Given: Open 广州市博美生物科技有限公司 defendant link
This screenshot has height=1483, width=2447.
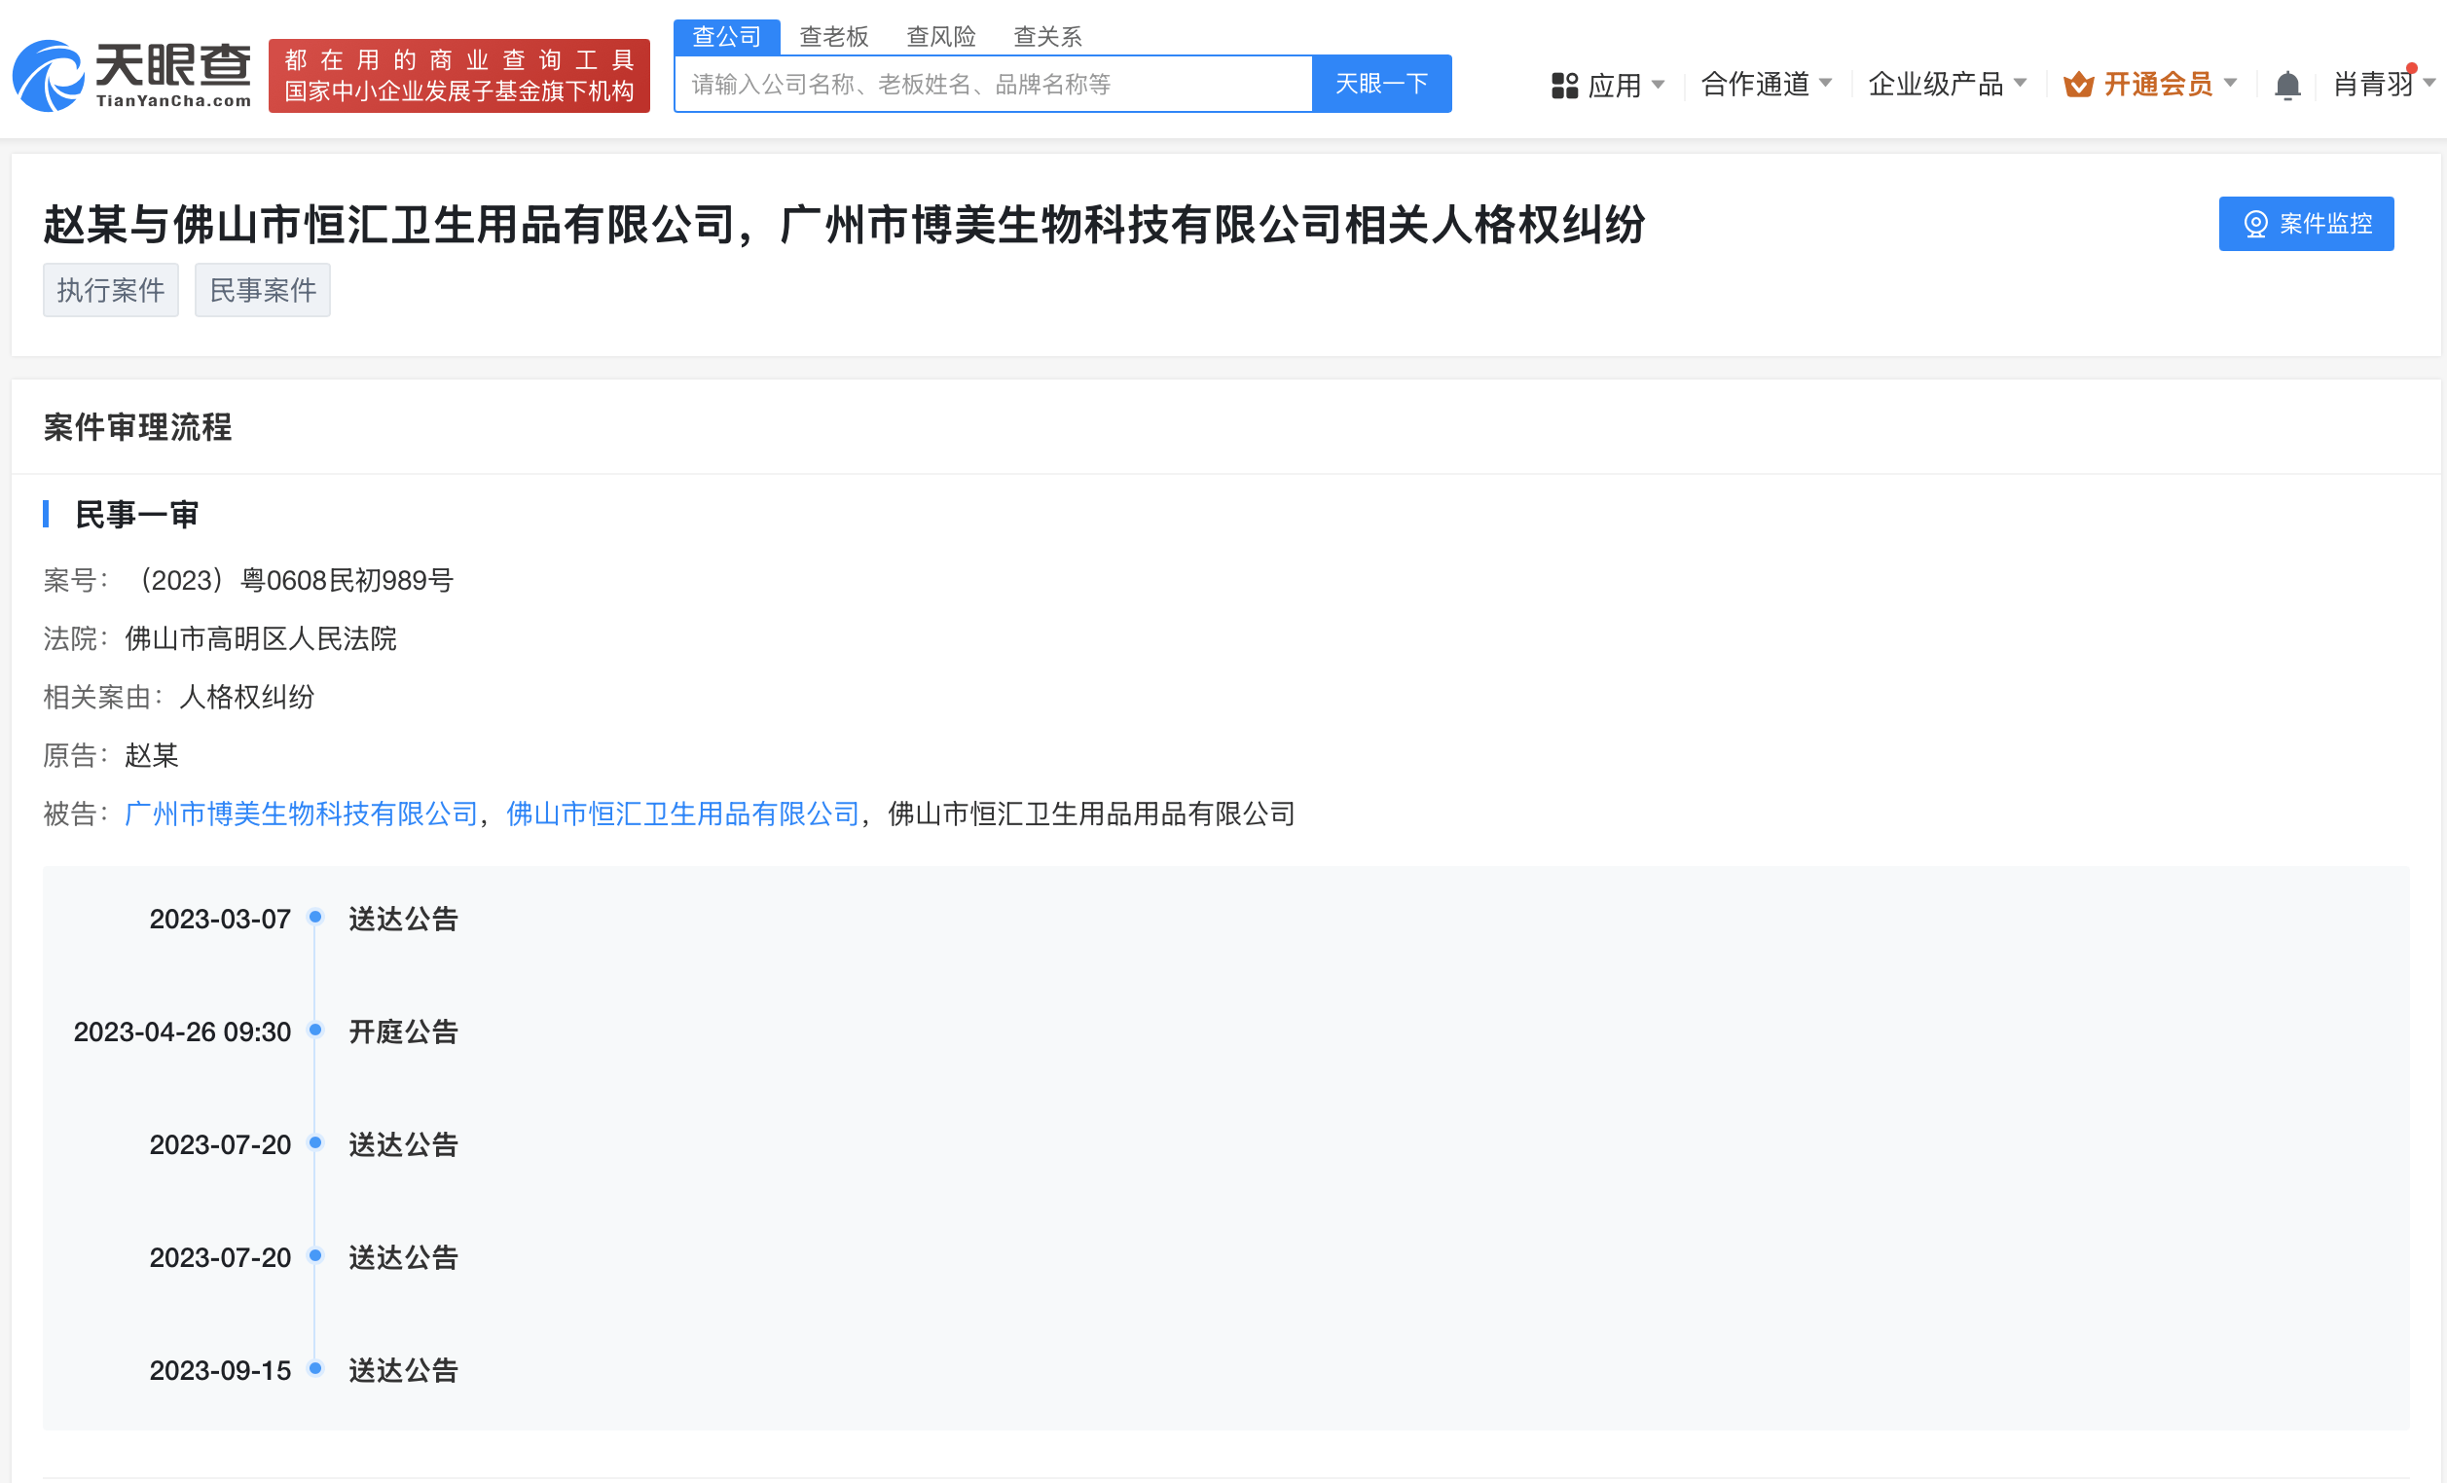Looking at the screenshot, I should pyautogui.click(x=301, y=814).
